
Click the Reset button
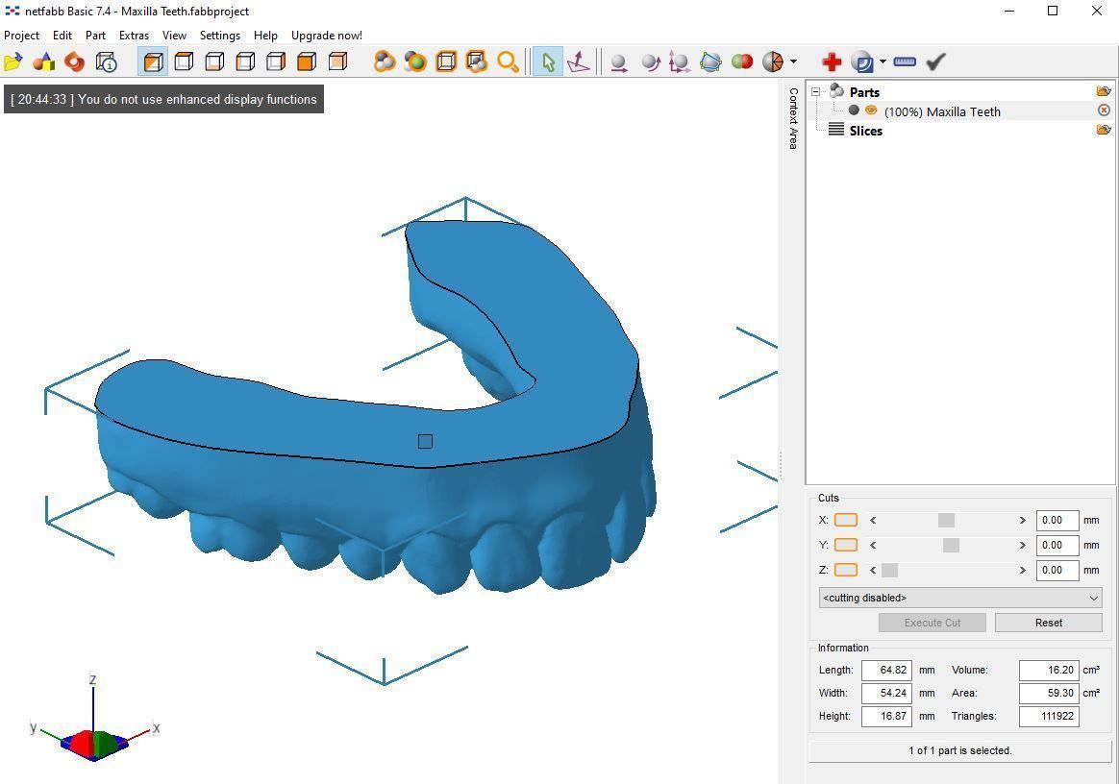click(x=1049, y=623)
